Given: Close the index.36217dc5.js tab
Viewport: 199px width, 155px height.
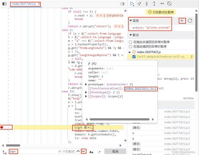Looking at the screenshot, I should (39, 4).
